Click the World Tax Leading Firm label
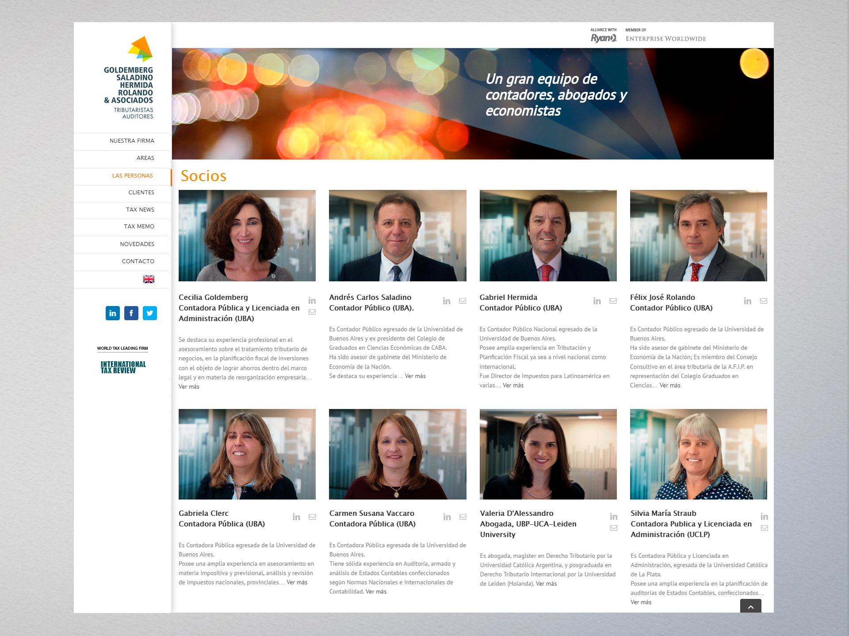849x636 pixels. point(122,348)
